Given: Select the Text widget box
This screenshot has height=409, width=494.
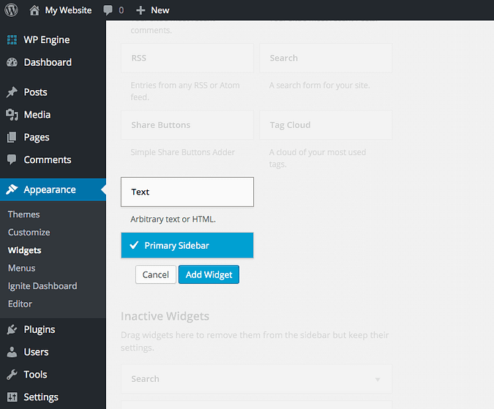Looking at the screenshot, I should 187,192.
